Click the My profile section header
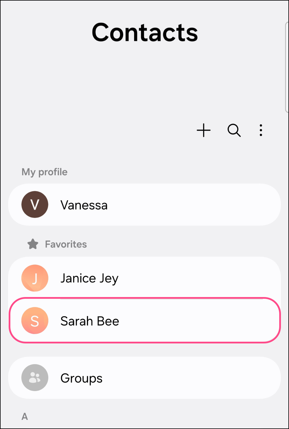The image size is (289, 429). click(x=45, y=172)
